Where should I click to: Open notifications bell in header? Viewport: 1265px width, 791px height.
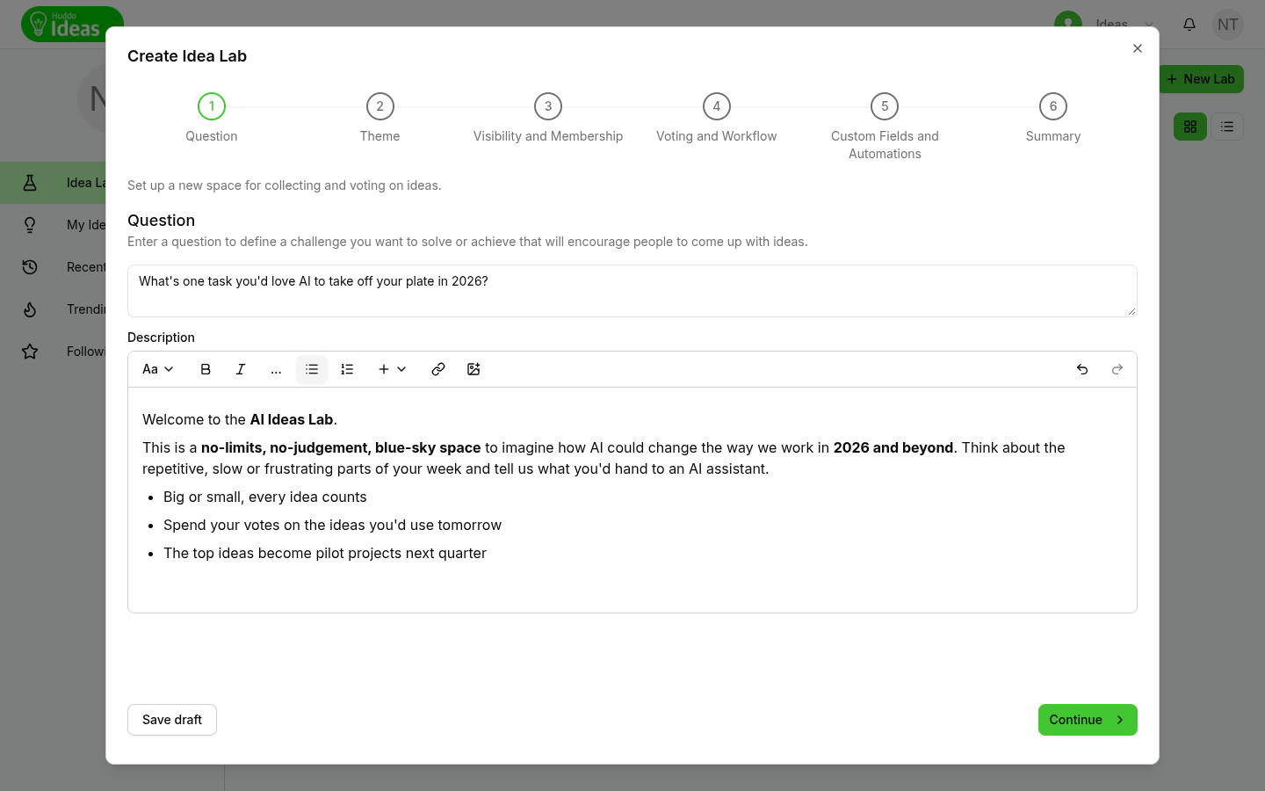tap(1189, 25)
